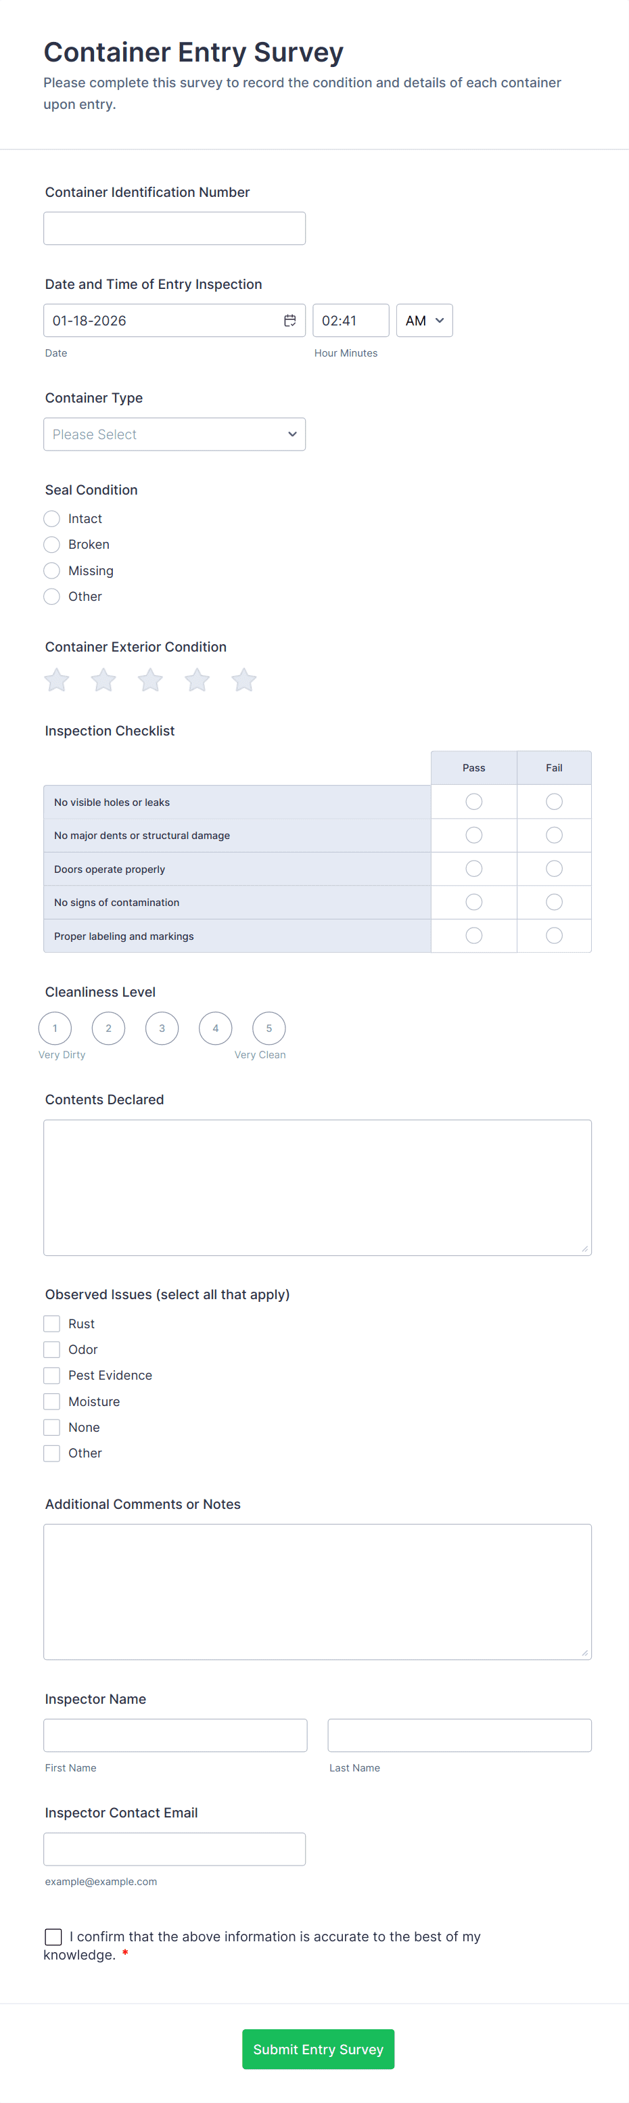Select the fifth star for exterior condition
Screen dimensions: 629x2103
click(x=243, y=679)
